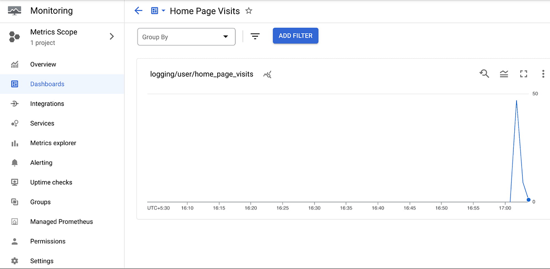Screen dimensions: 550x269
Task: Click the zoom reset icon on the chart
Action: click(x=484, y=74)
